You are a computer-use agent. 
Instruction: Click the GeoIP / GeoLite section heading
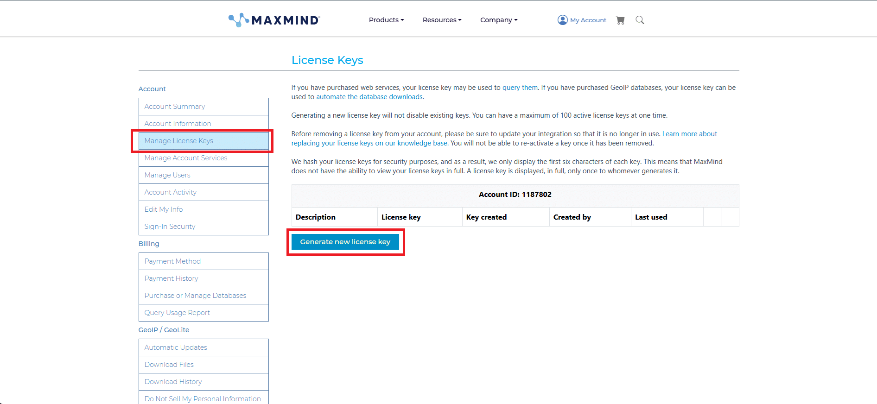point(164,330)
